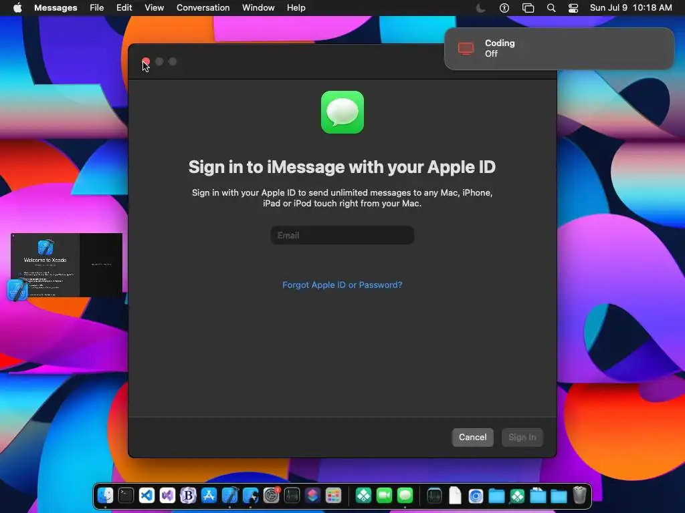Screen dimensions: 685x513
Task: Click Forgot Apple ID or Password link
Action: click(342, 285)
